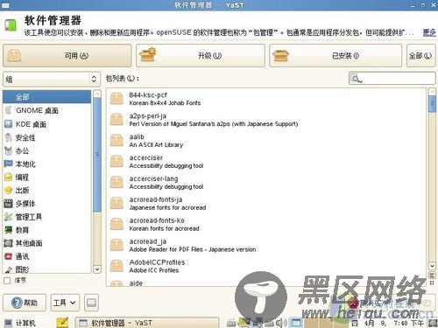Switch to the 升级 (U) tab
The width and height of the screenshot is (438, 328).
(201, 55)
